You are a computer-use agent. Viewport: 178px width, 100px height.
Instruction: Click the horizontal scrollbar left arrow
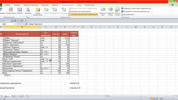108,96
